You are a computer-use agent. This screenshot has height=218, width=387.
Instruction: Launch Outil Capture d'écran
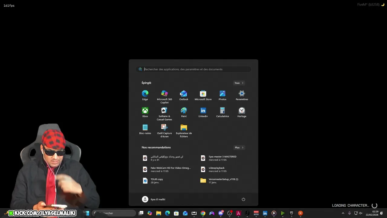pos(164,131)
